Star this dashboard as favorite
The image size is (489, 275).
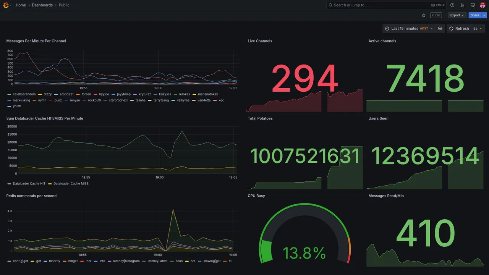pos(424,15)
